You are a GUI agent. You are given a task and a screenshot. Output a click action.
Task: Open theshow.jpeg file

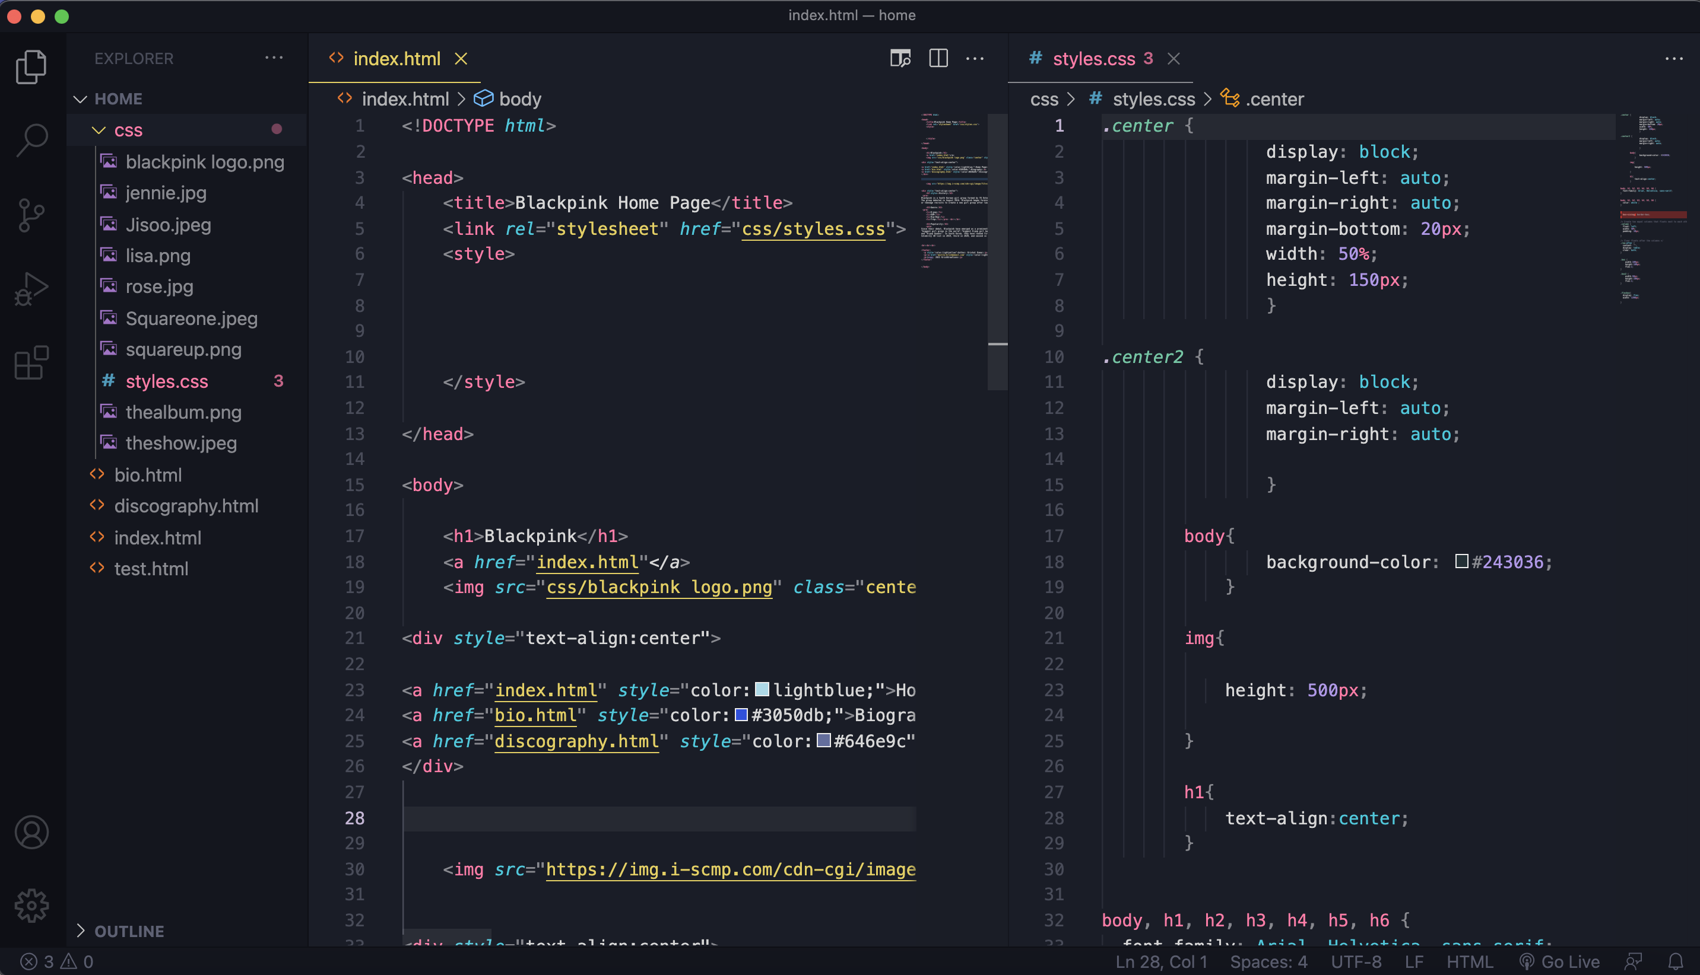180,443
